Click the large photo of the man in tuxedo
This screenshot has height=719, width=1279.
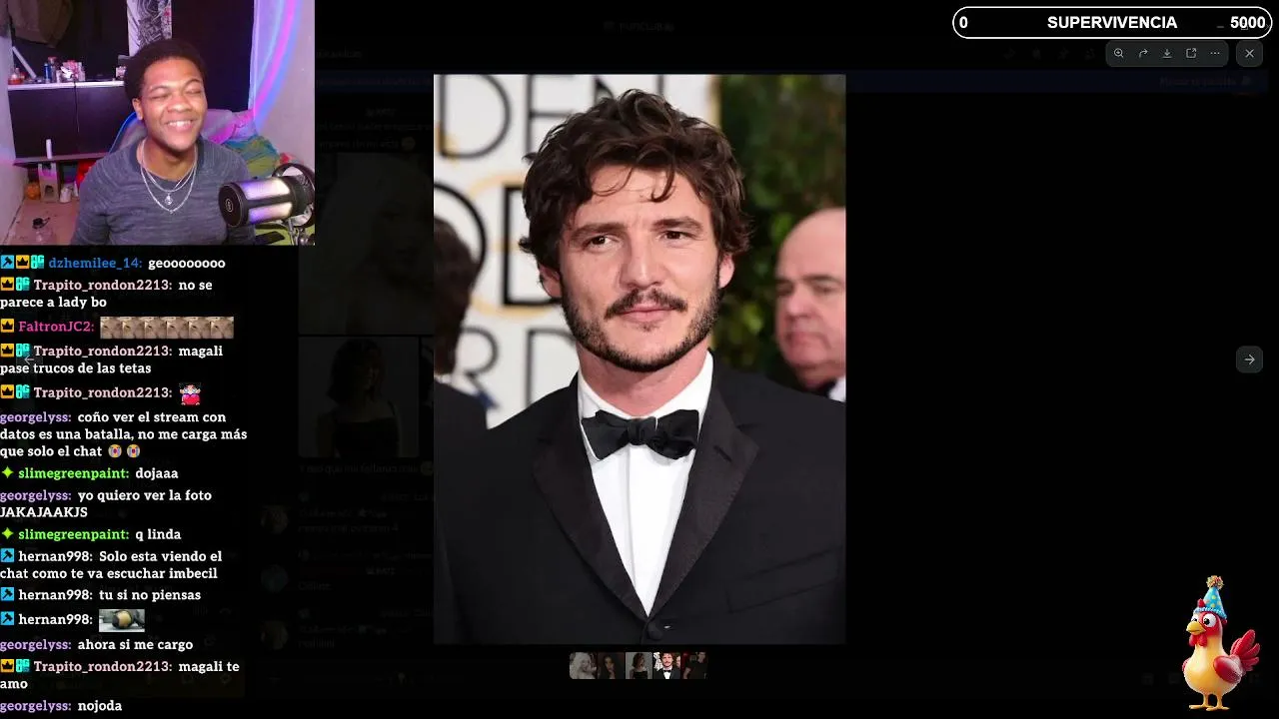coord(639,359)
